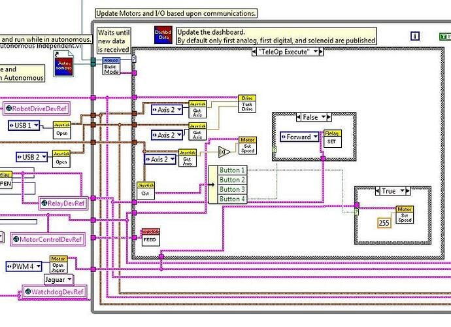
Task: Click Joystick Open next to USB 1
Action: click(x=62, y=130)
